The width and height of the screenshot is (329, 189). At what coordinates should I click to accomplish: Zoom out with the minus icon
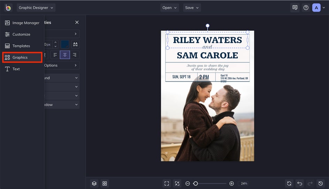[x=188, y=183]
